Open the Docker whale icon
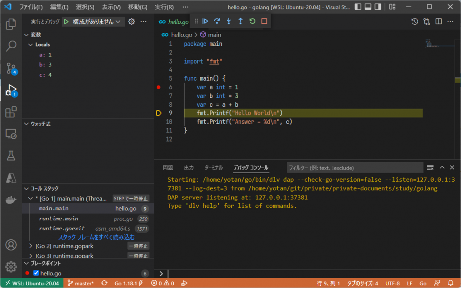Screen dimensions: 461x288 pyautogui.click(x=11, y=200)
